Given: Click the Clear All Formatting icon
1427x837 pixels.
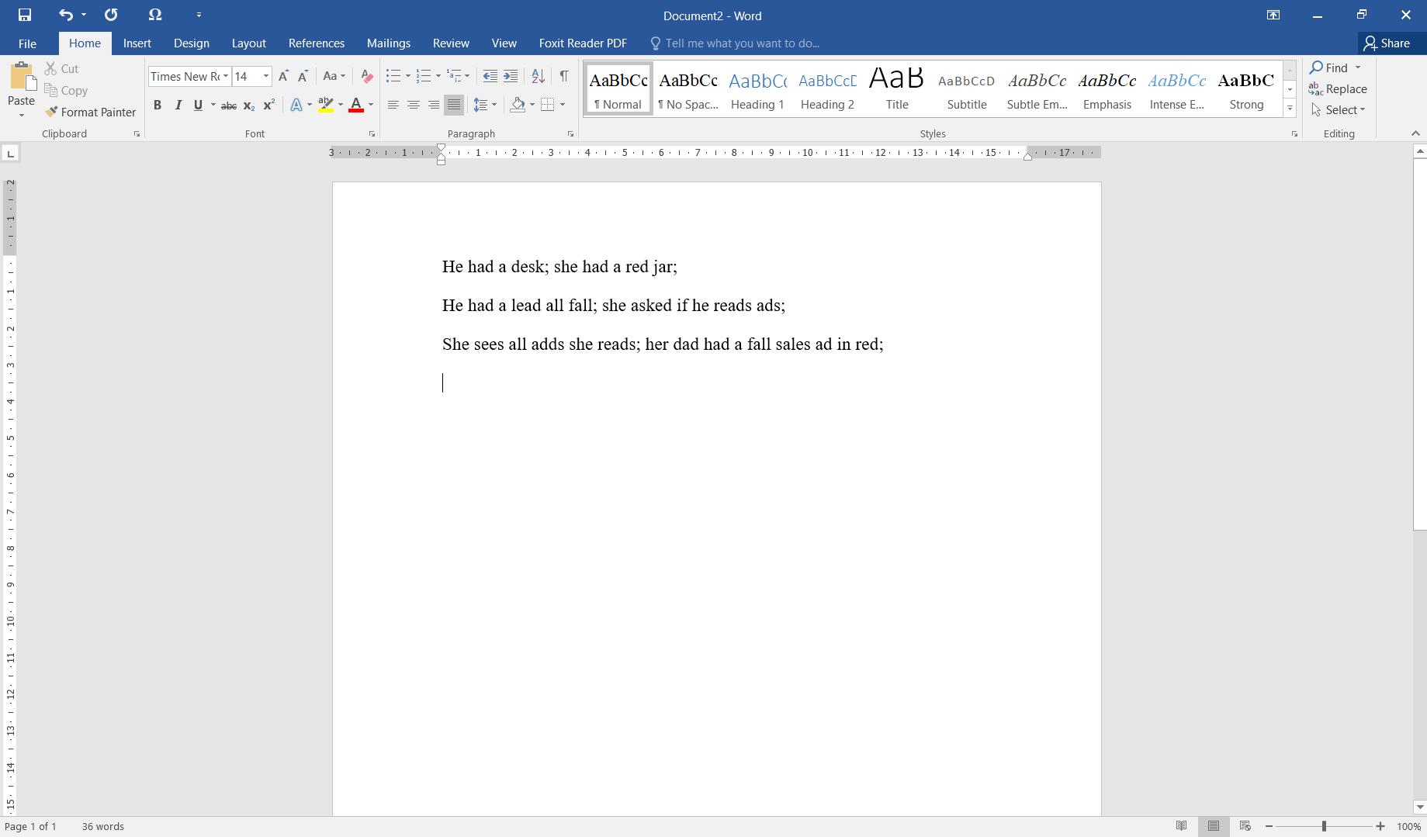Looking at the screenshot, I should (x=367, y=76).
